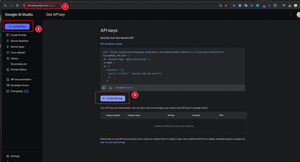Download the curl code snippet
The height and width of the screenshot is (162, 300).
click(x=111, y=87)
